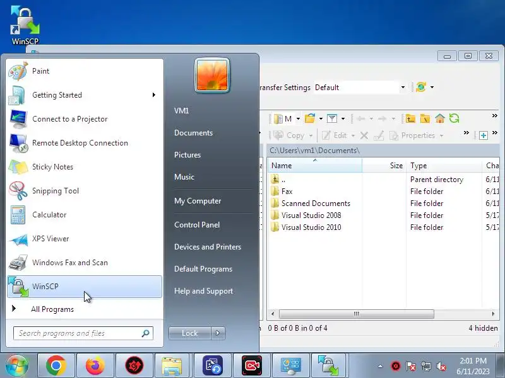Open Remote Desktop Connection
The height and width of the screenshot is (378, 505).
pyautogui.click(x=85, y=143)
